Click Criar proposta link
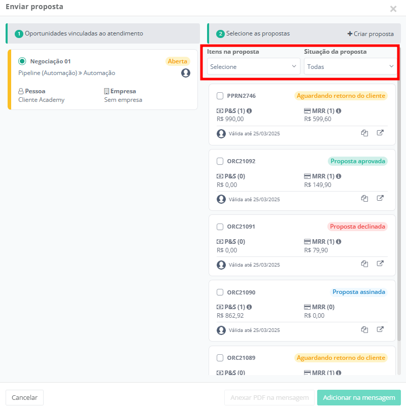Viewport: 406px width, 410px height. point(370,34)
